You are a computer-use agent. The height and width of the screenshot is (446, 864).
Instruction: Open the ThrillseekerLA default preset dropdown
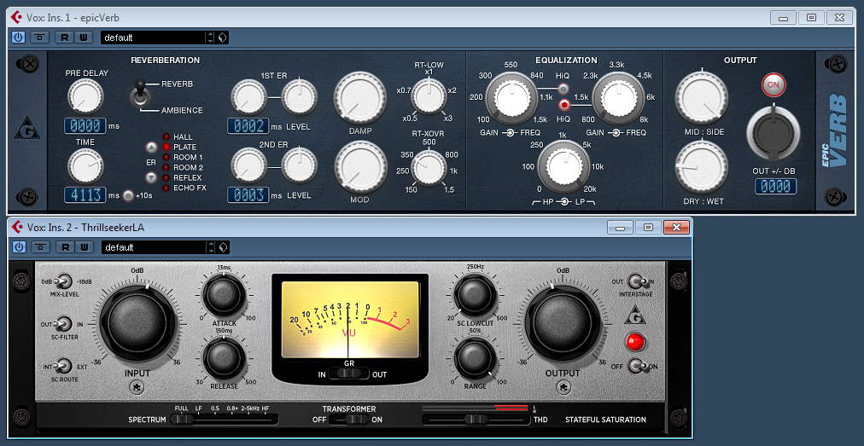pyautogui.click(x=152, y=247)
